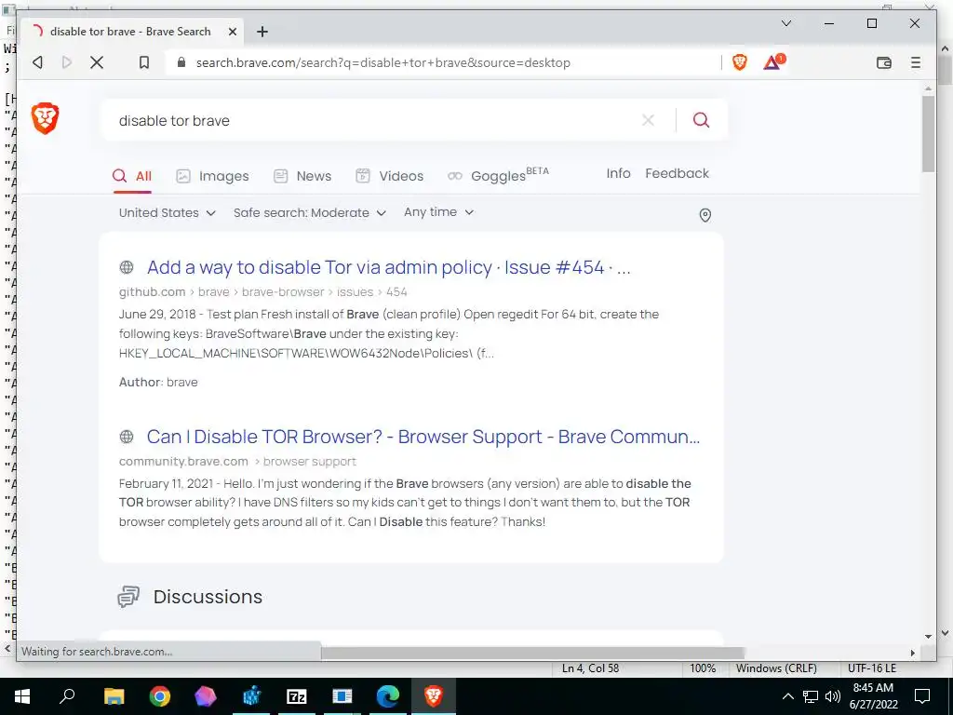Submit search with magnifier icon

pos(701,120)
